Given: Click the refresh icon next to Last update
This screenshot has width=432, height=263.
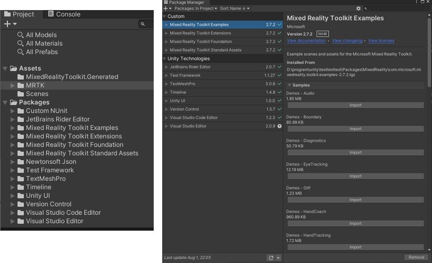Looking at the screenshot, I should (x=271, y=258).
